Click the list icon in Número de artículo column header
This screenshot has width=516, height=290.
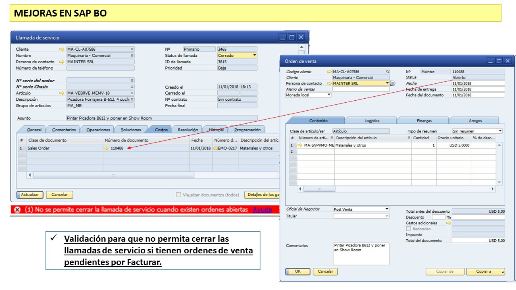coord(332,138)
